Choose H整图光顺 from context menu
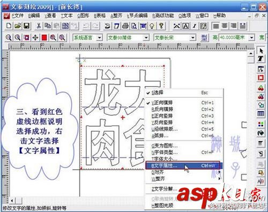 pyautogui.click(x=184, y=206)
